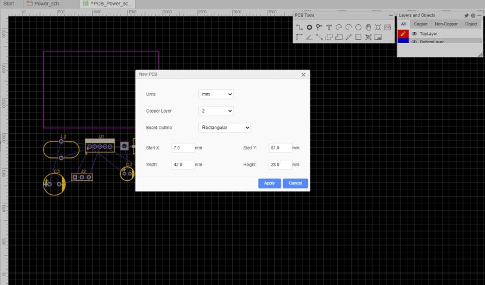
Task: Click the Height input field
Action: pos(280,165)
